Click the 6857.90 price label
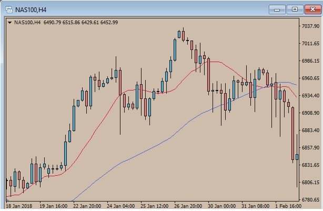This screenshot has width=323, height=211. click(x=310, y=147)
